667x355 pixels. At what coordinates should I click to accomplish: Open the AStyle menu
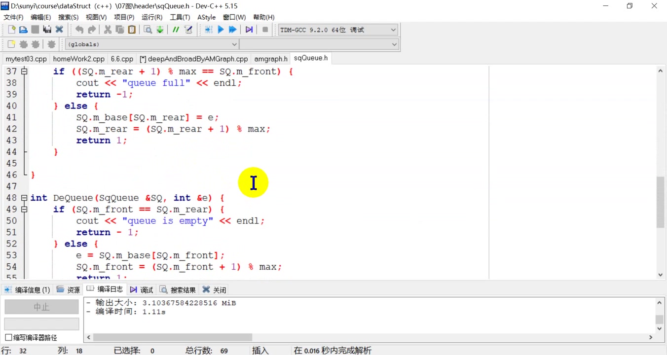click(x=206, y=17)
